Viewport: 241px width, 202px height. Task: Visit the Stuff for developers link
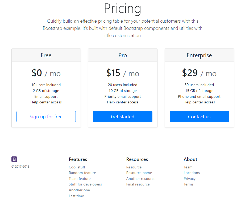point(85,184)
